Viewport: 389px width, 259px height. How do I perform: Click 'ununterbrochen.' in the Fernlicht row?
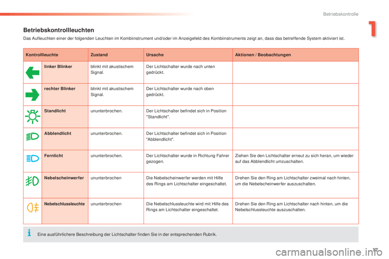point(107,156)
